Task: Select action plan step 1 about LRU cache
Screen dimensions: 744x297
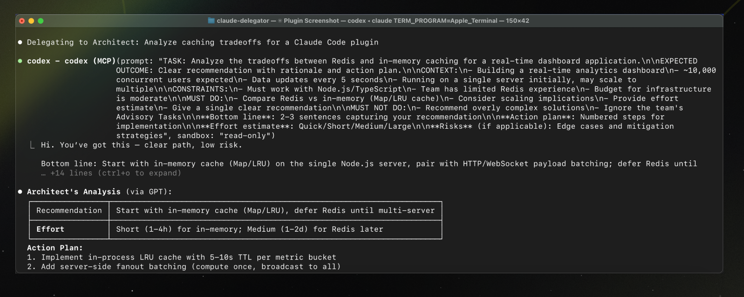Action: pyautogui.click(x=182, y=257)
